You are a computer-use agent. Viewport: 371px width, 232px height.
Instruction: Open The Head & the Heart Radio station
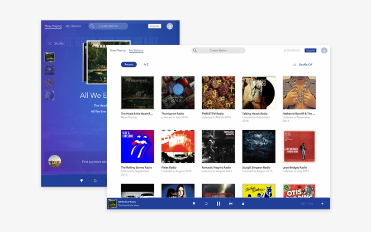pyautogui.click(x=138, y=92)
